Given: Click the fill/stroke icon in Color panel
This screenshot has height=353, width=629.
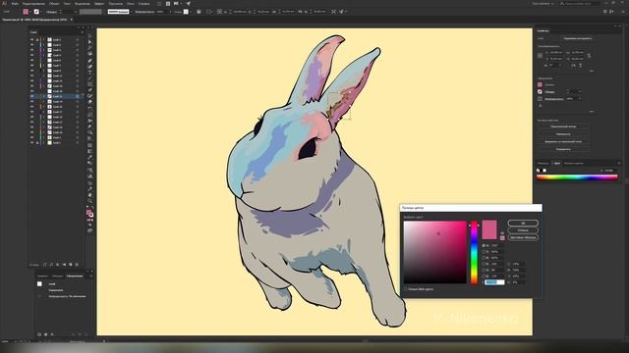Looking at the screenshot, I should (539, 171).
